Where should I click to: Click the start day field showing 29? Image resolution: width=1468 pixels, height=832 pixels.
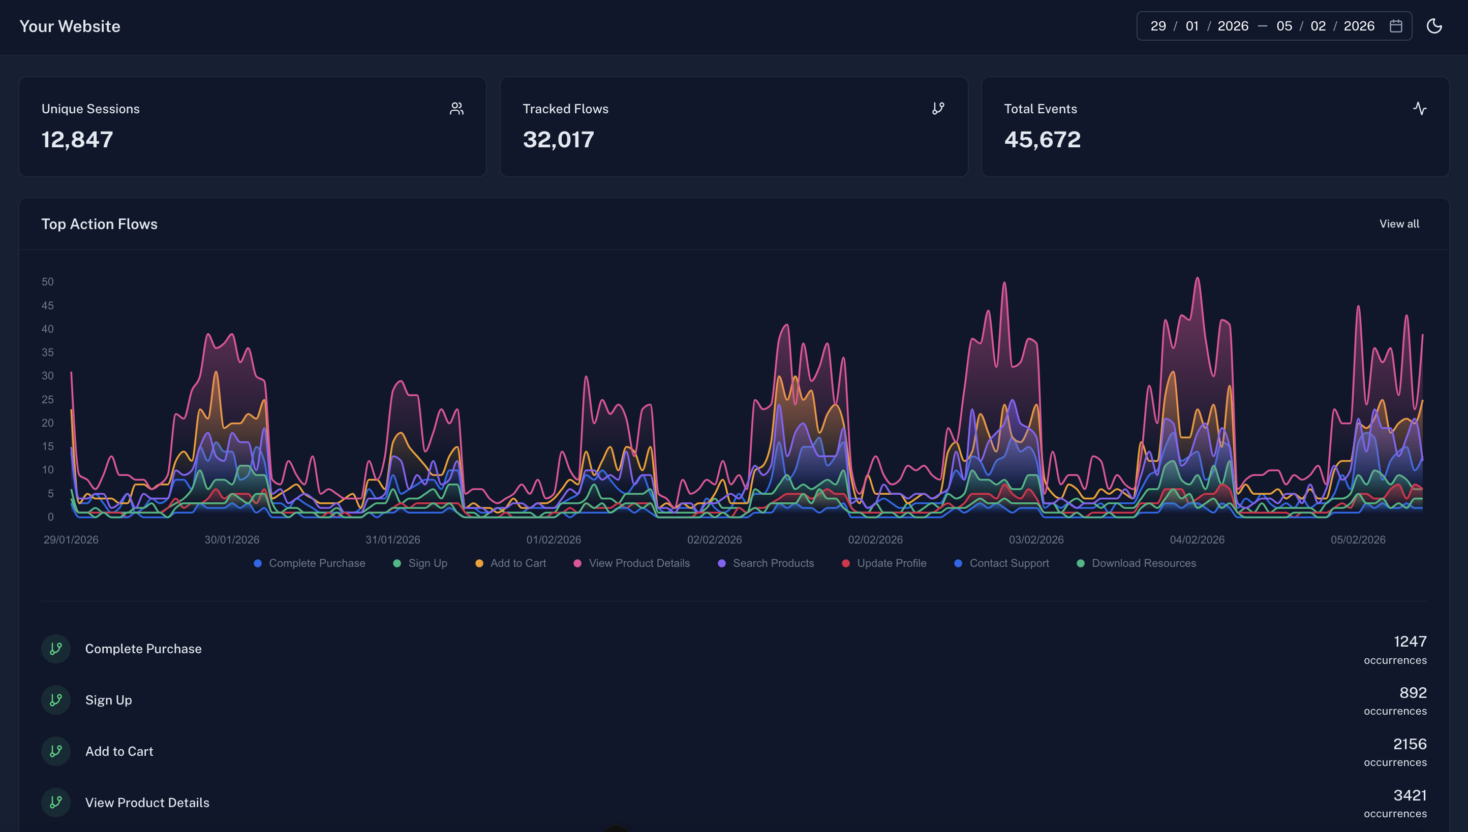point(1159,26)
